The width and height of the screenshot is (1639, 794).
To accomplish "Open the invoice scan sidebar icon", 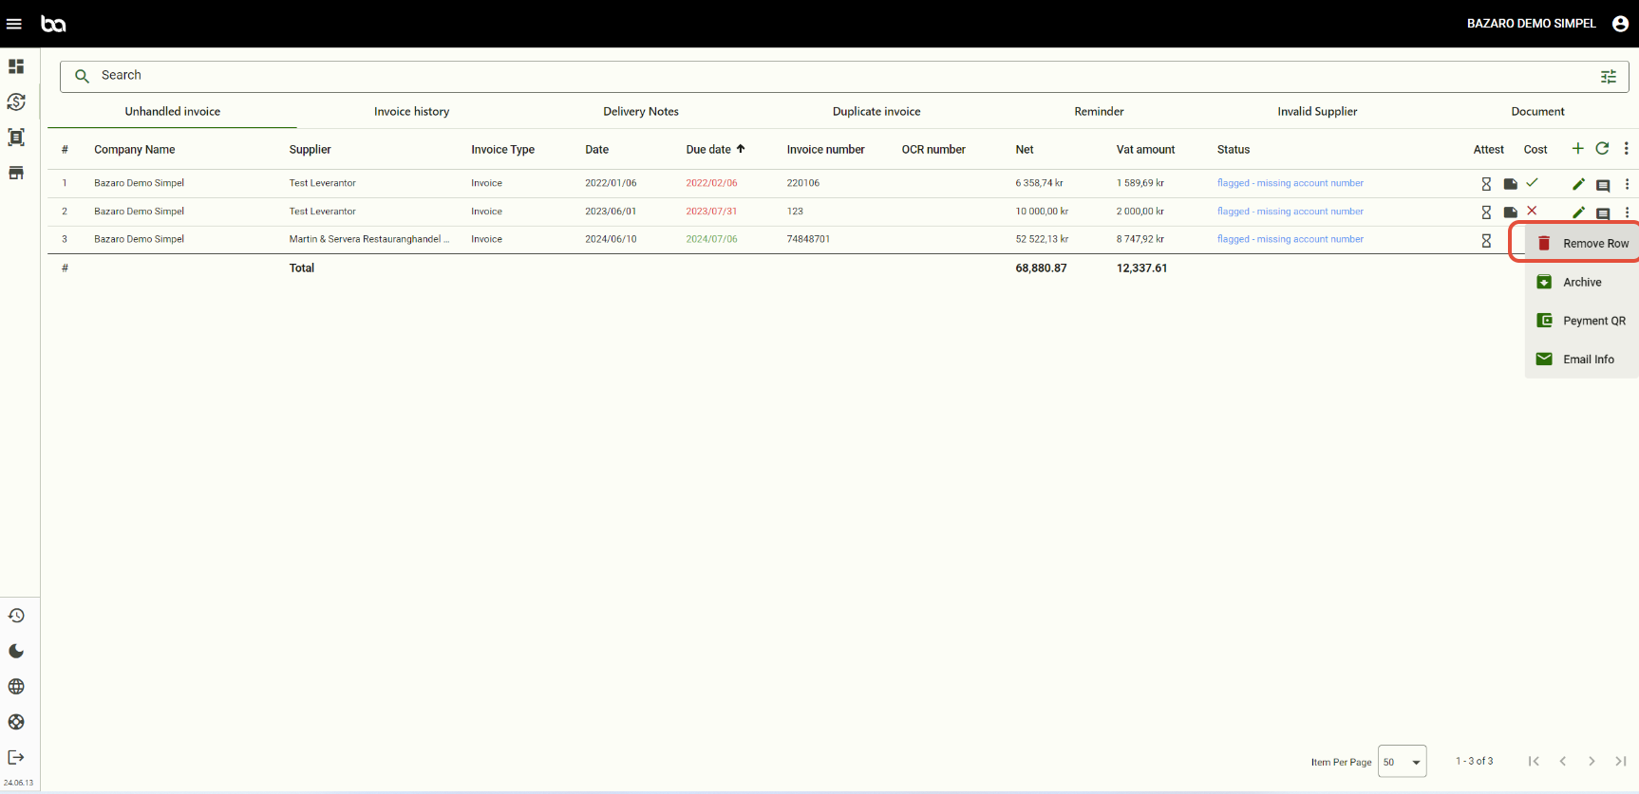I will (16, 138).
